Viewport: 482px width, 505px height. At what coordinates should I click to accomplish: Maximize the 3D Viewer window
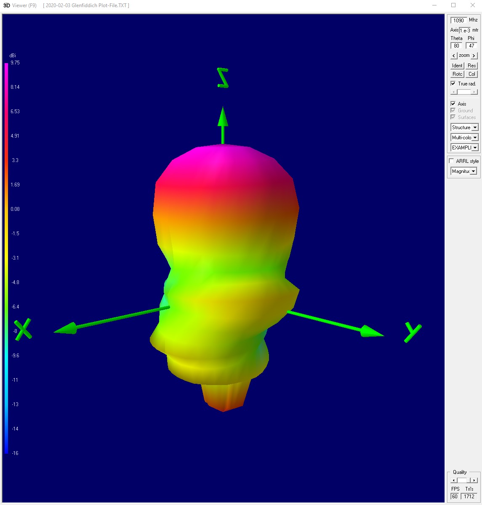pyautogui.click(x=453, y=5)
